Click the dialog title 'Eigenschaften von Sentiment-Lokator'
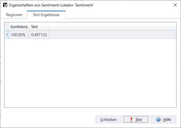181x128 pixels. (51, 5)
